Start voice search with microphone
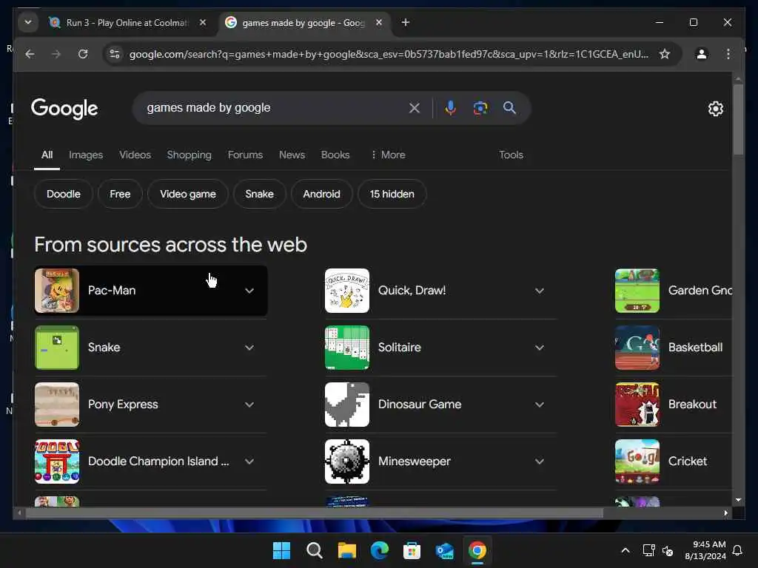Viewport: 758px width, 568px height. [450, 108]
